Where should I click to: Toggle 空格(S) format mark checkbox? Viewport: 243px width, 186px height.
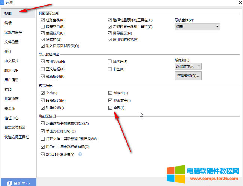pyautogui.click(x=43, y=93)
